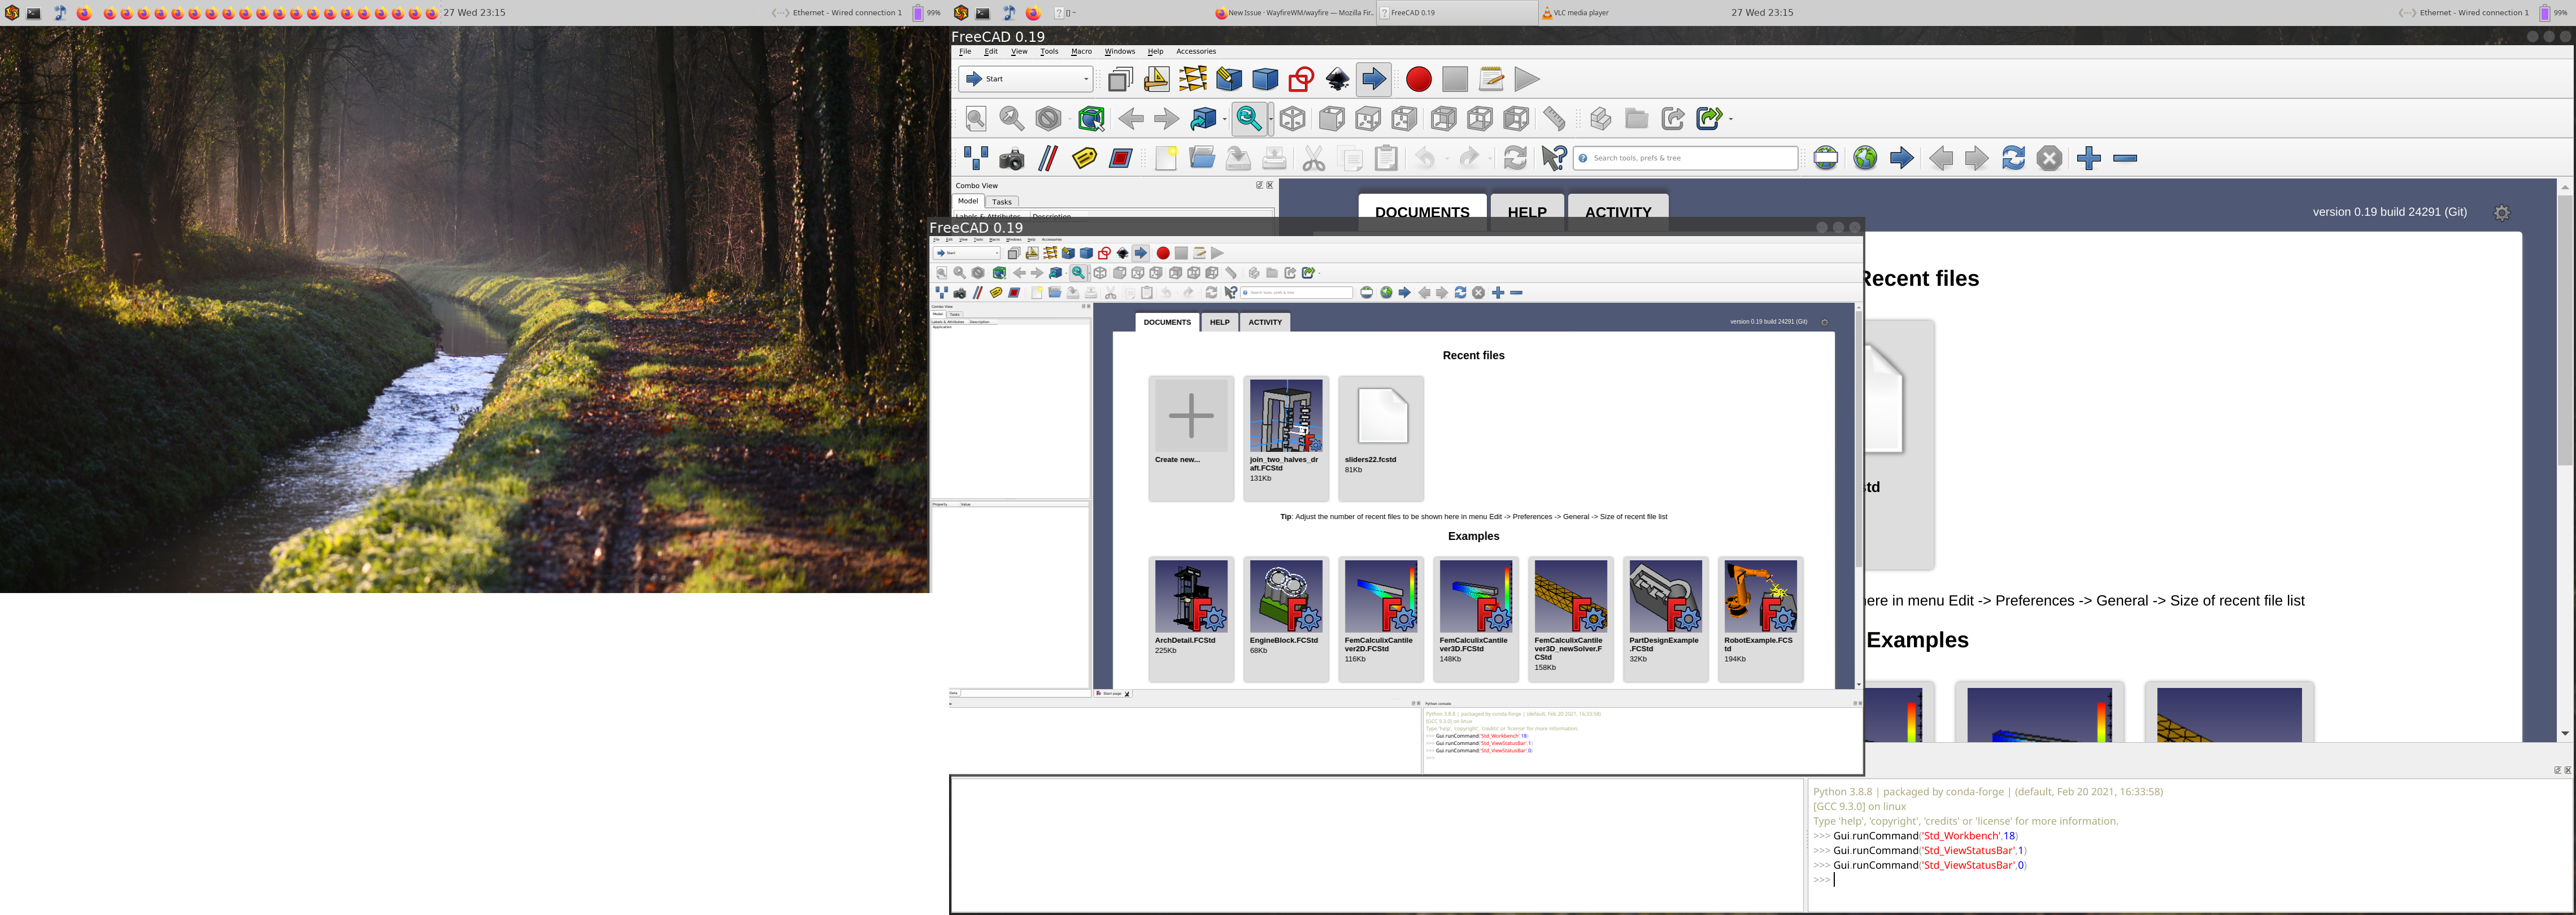
Task: Click start page vertical scrollbar in back window
Action: click(2564, 330)
